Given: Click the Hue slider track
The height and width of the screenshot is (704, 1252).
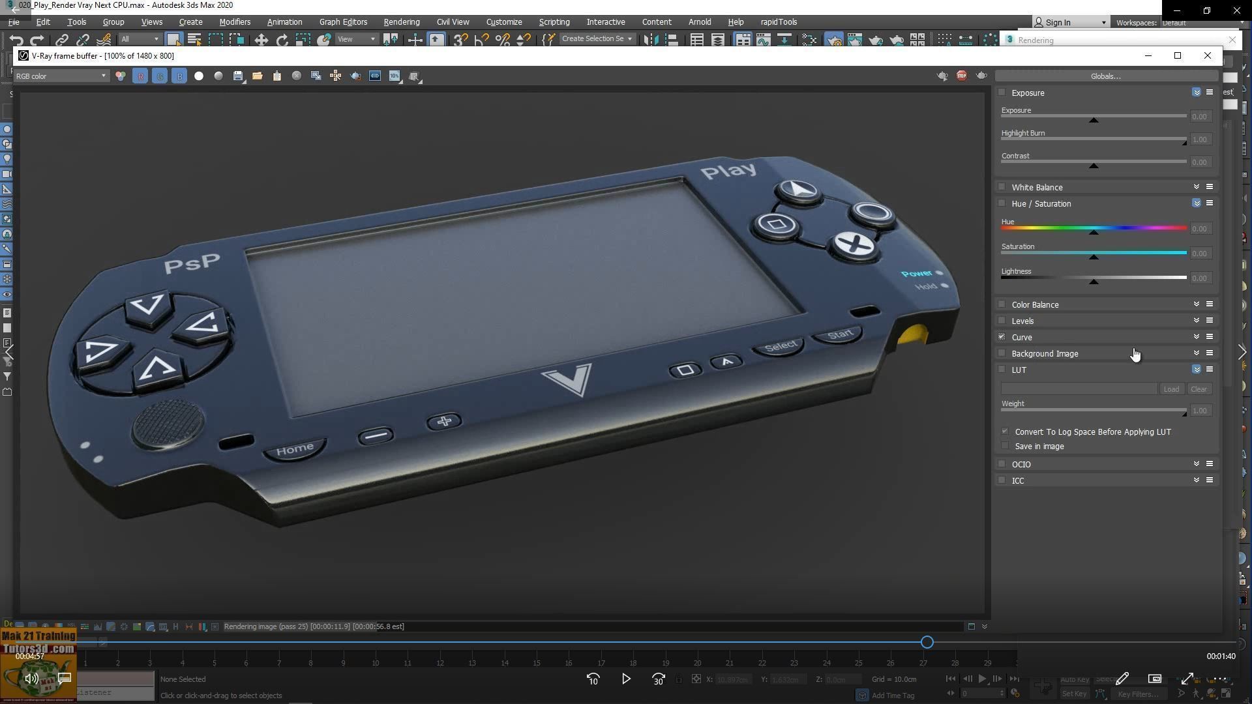Looking at the screenshot, I should [x=1094, y=228].
